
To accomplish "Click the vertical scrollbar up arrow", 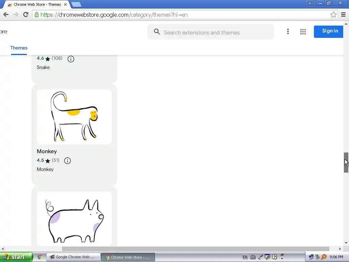I will 346,24.
